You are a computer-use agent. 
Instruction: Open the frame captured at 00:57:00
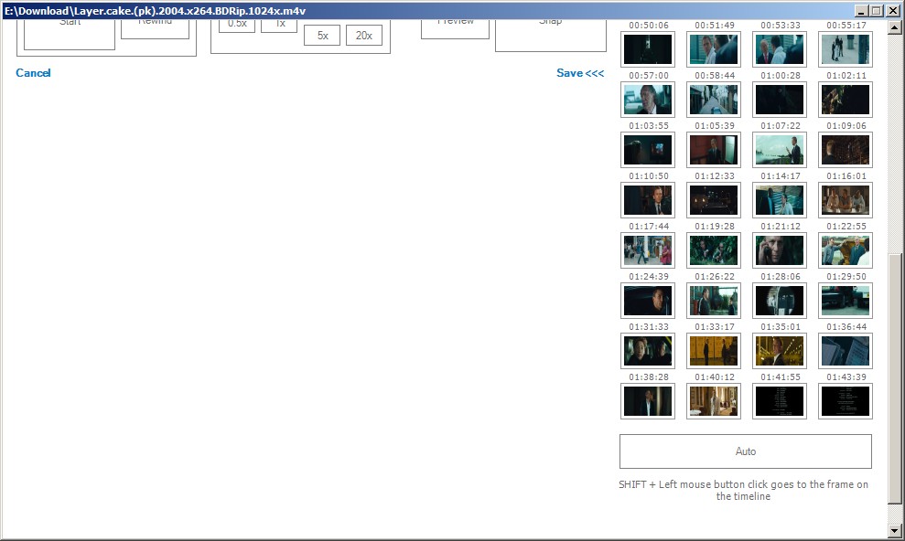(x=647, y=100)
